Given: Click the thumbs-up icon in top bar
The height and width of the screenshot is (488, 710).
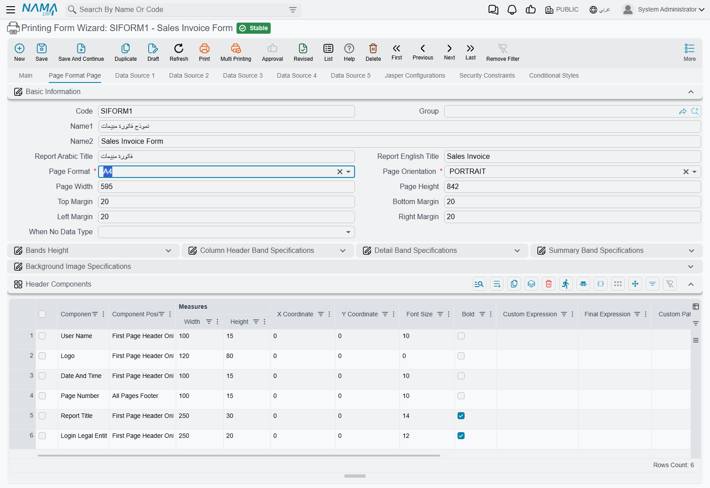Looking at the screenshot, I should (531, 10).
